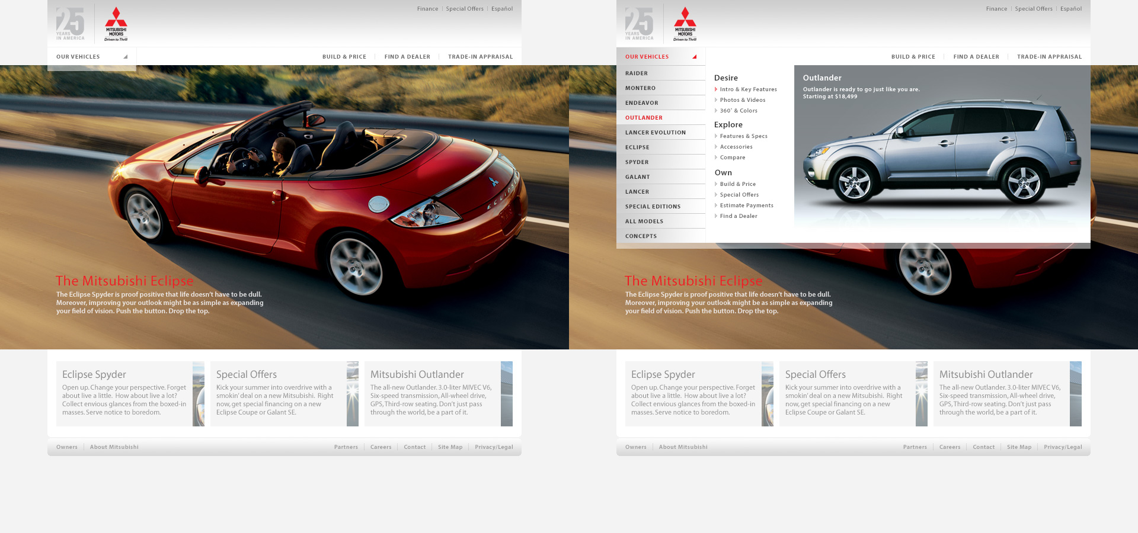Image resolution: width=1138 pixels, height=533 pixels.
Task: Collapse the red Our Vehicles menu in right mockup
Action: tap(661, 57)
